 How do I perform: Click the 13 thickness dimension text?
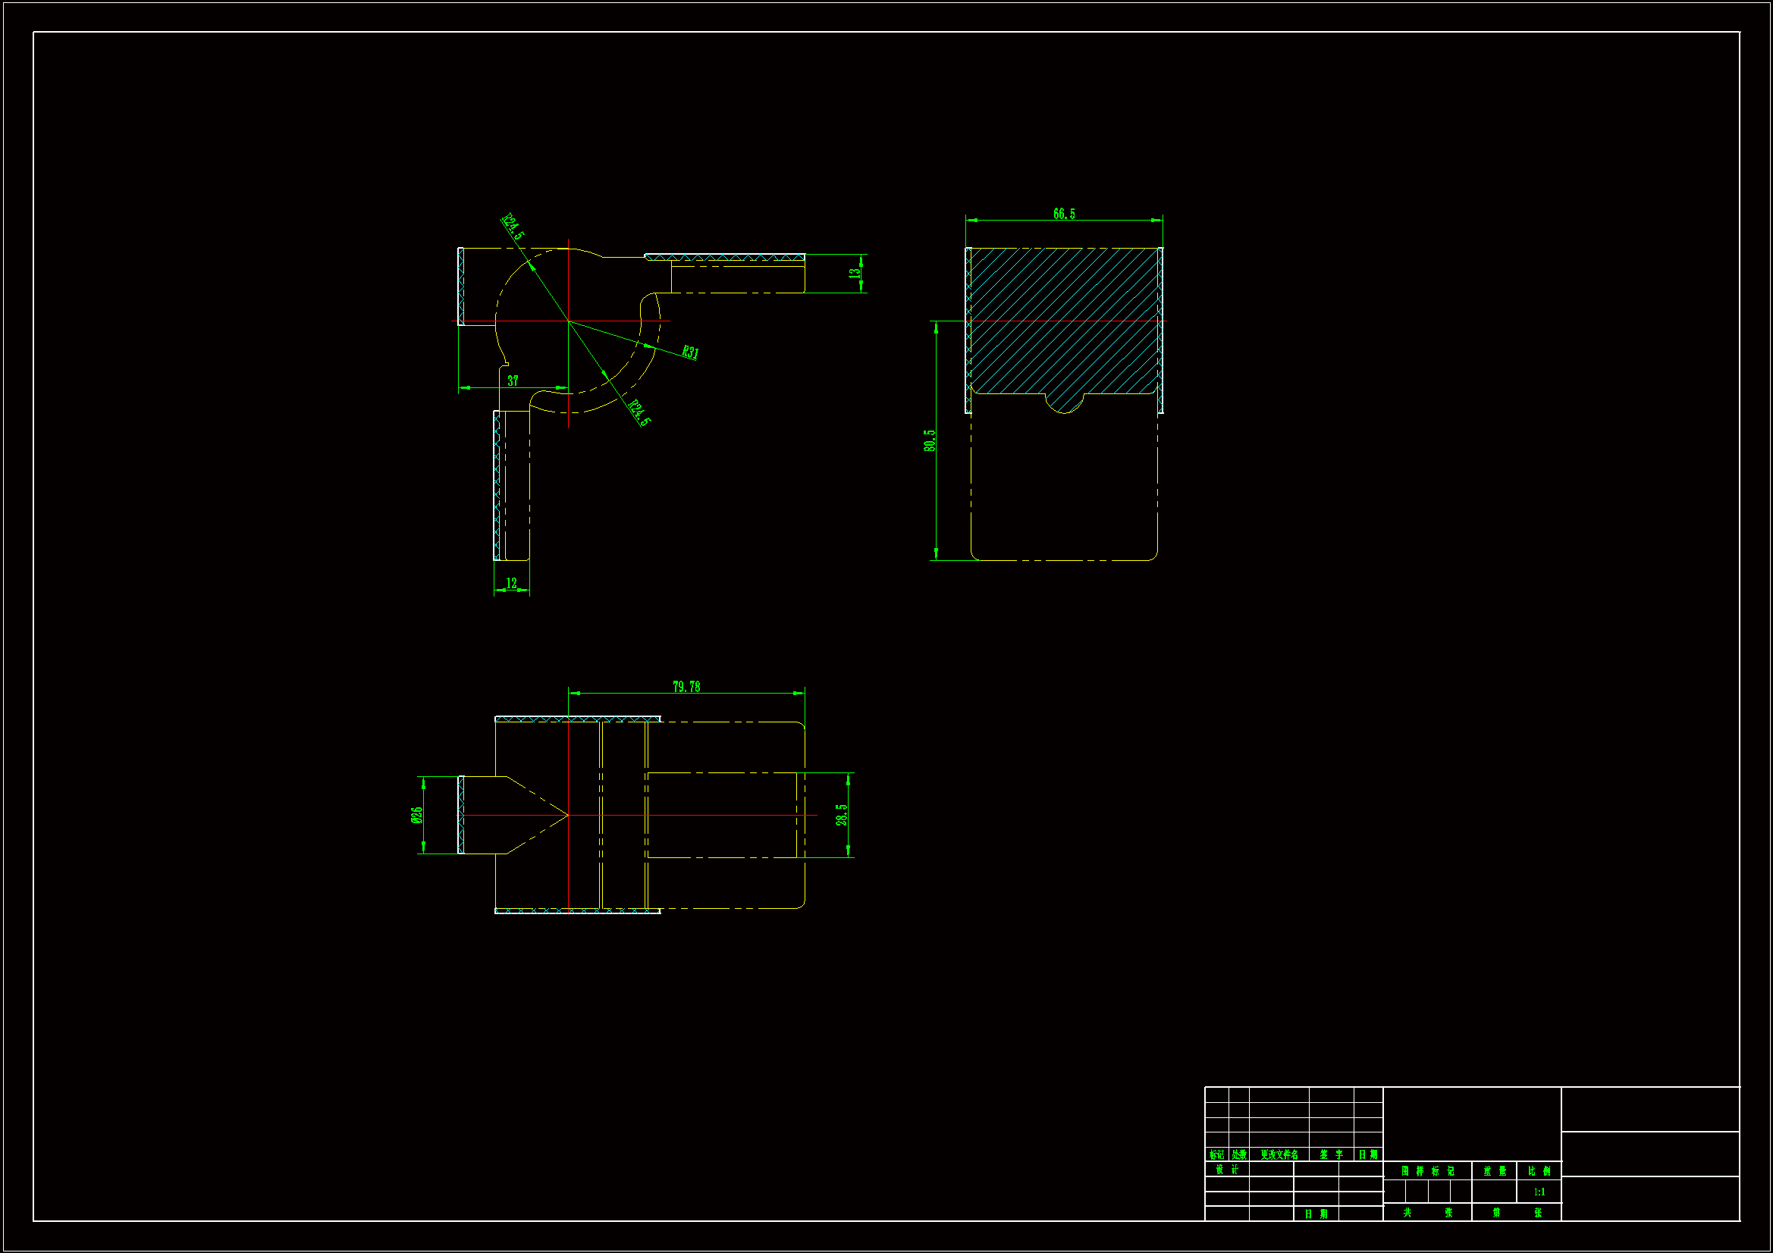point(854,274)
